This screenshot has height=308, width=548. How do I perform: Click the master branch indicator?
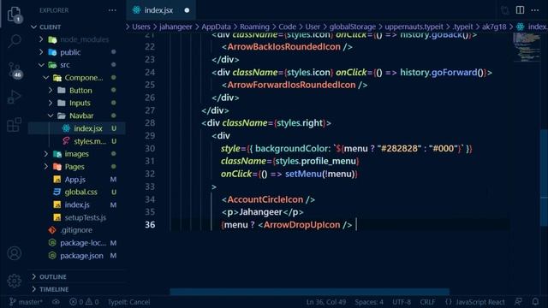(26, 302)
